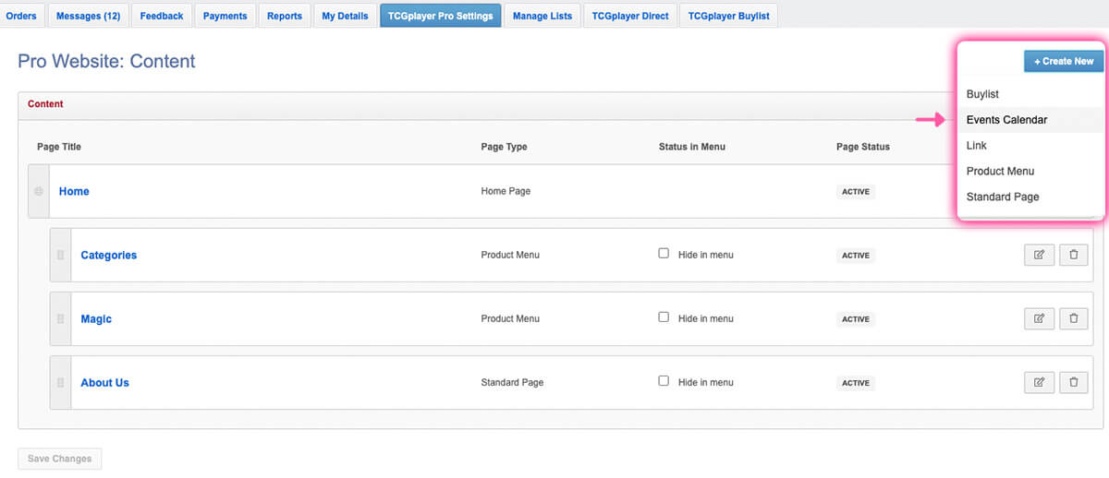This screenshot has height=478, width=1109.
Task: Click the Status in Menu column header
Action: pos(692,147)
